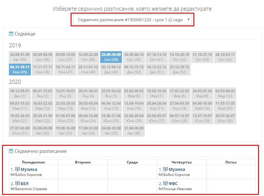Select week 09.03-15.03 Мар (11)
The image size is (264, 196).
(20, 106)
